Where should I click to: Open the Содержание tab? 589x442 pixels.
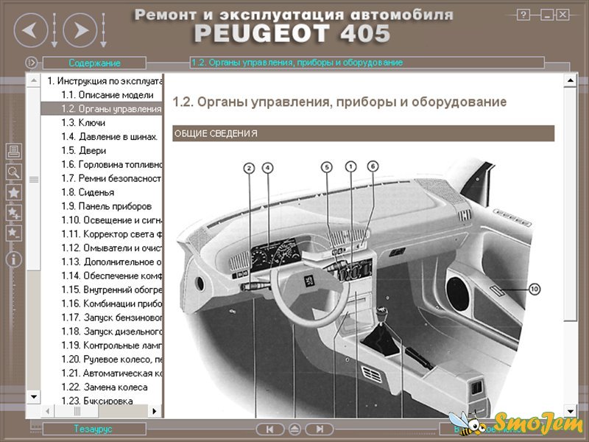click(94, 63)
